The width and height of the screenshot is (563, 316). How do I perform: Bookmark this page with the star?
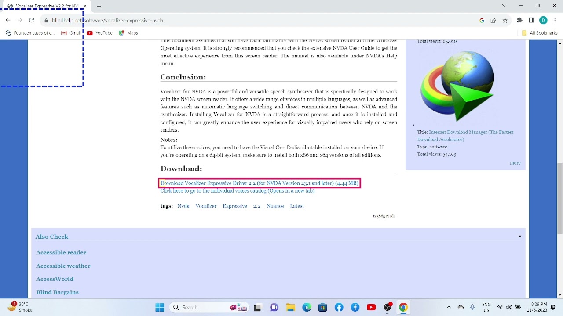(505, 21)
